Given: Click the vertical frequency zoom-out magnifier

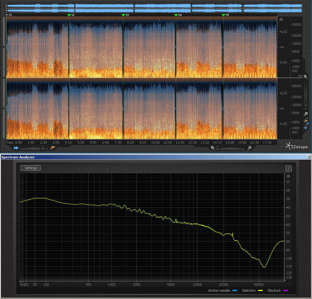Looking at the screenshot, I should click(x=306, y=114).
